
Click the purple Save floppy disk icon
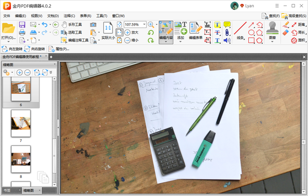coord(22,25)
